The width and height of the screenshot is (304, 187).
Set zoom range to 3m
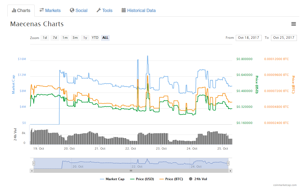point(75,38)
